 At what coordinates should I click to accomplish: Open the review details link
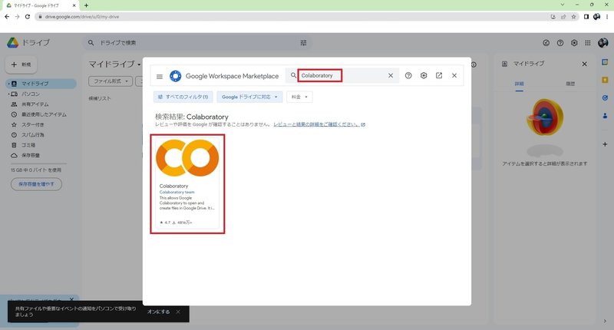[x=319, y=124]
